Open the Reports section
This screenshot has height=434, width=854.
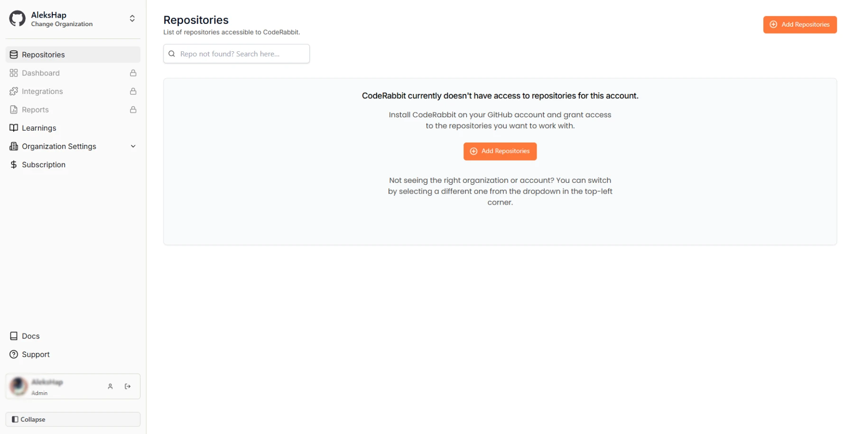pos(35,109)
